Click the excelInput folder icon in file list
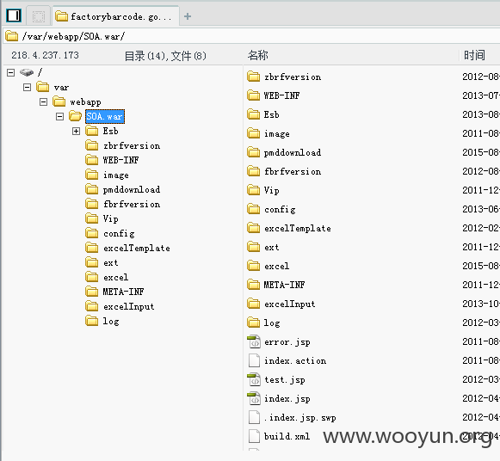Viewport: 500px width, 461px height. click(x=254, y=304)
